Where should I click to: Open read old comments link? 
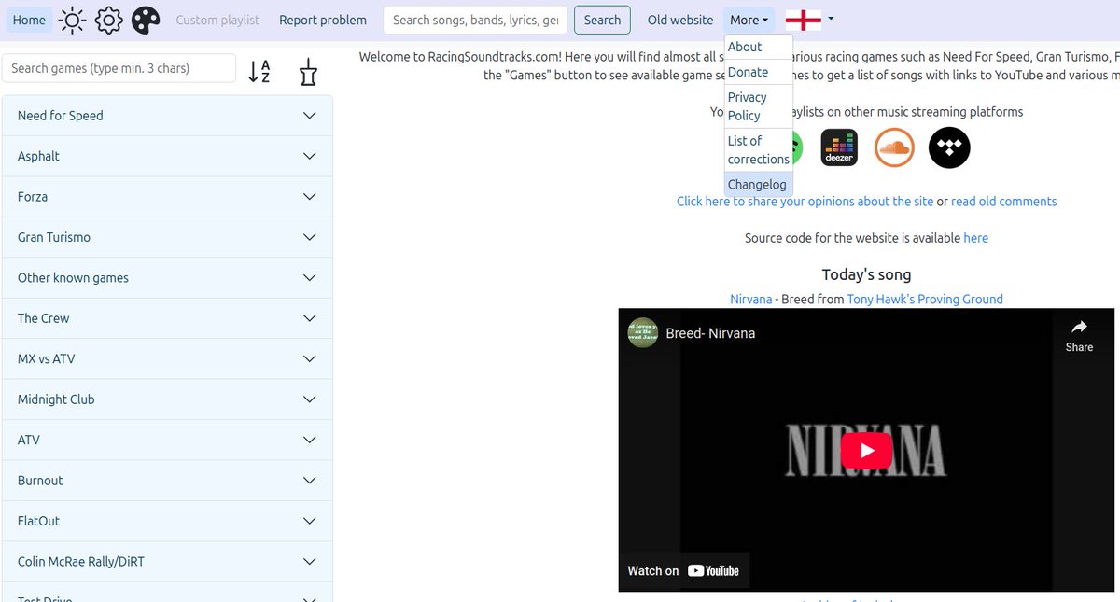[x=1003, y=202]
